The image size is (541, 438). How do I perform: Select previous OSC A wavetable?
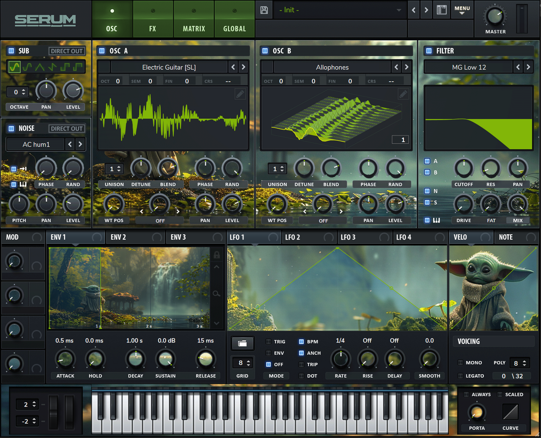(x=233, y=67)
